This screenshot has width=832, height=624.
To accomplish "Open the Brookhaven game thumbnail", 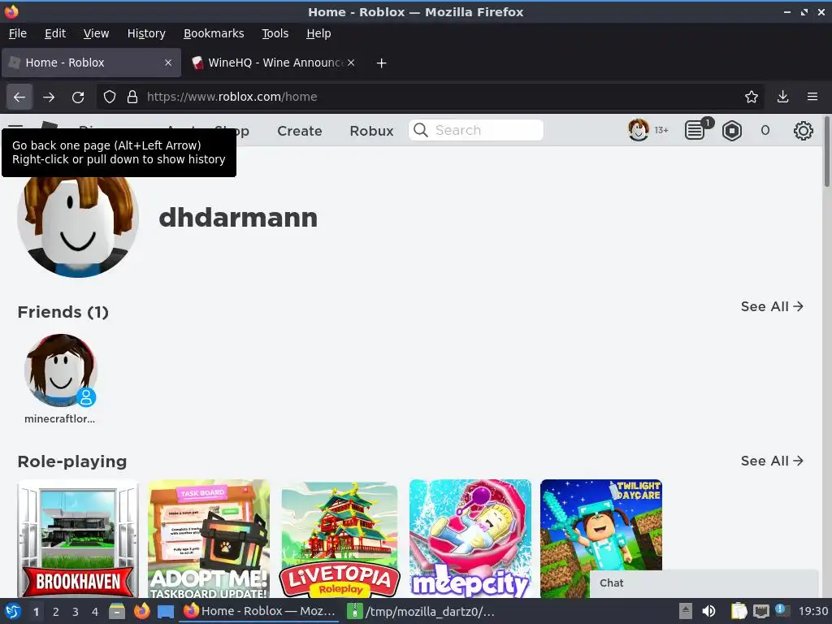I will [x=78, y=539].
